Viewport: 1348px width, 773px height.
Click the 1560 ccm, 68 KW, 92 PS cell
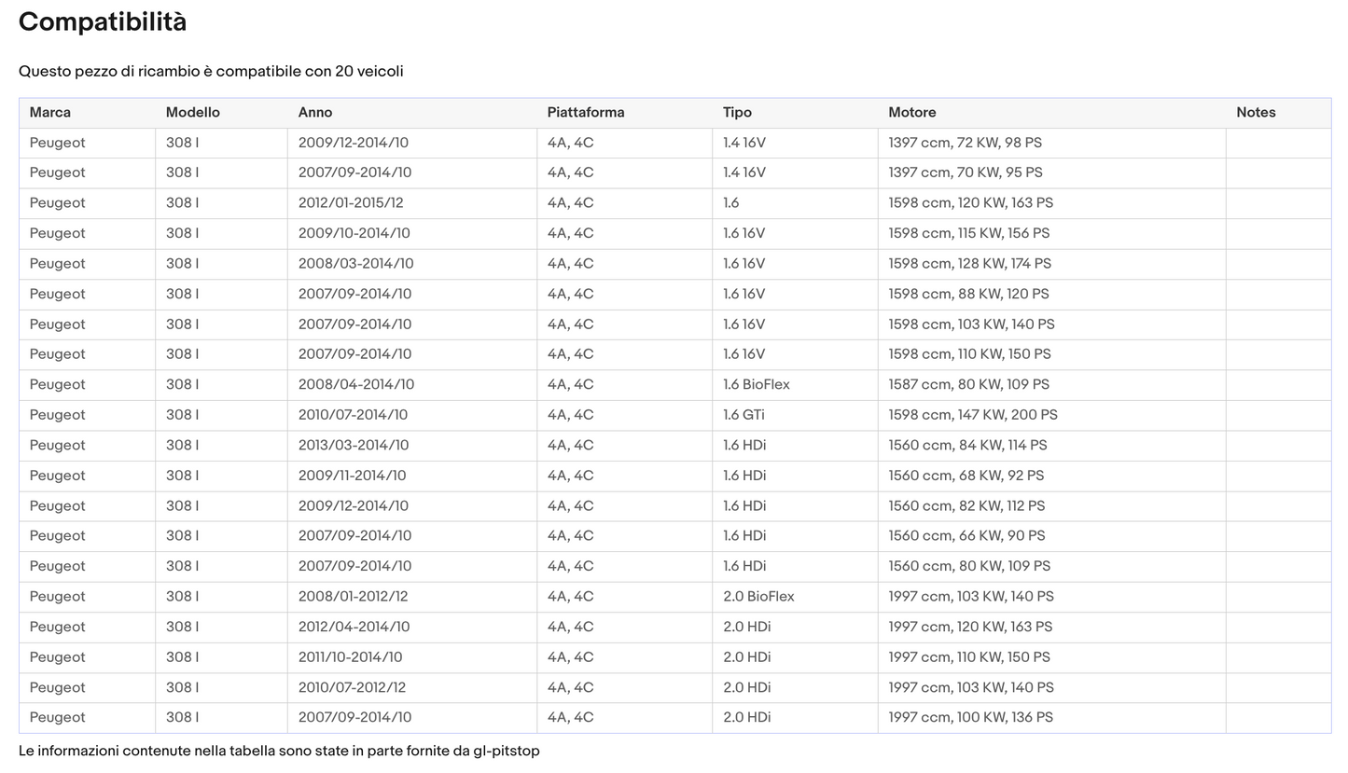click(966, 476)
